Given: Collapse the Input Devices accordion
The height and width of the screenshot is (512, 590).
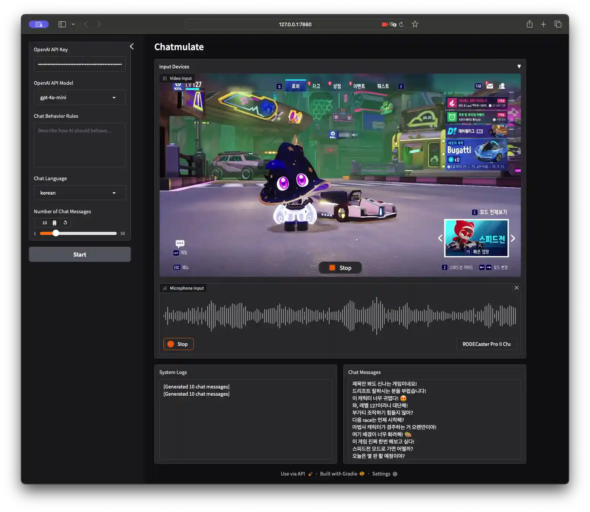Looking at the screenshot, I should (x=519, y=67).
